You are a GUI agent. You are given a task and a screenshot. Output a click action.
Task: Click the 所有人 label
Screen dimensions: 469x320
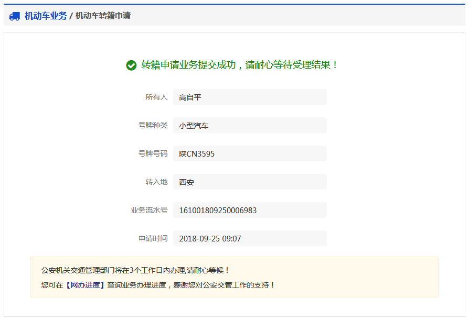(156, 97)
